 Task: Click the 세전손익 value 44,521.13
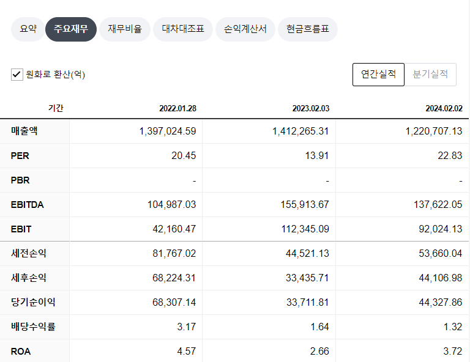307,254
